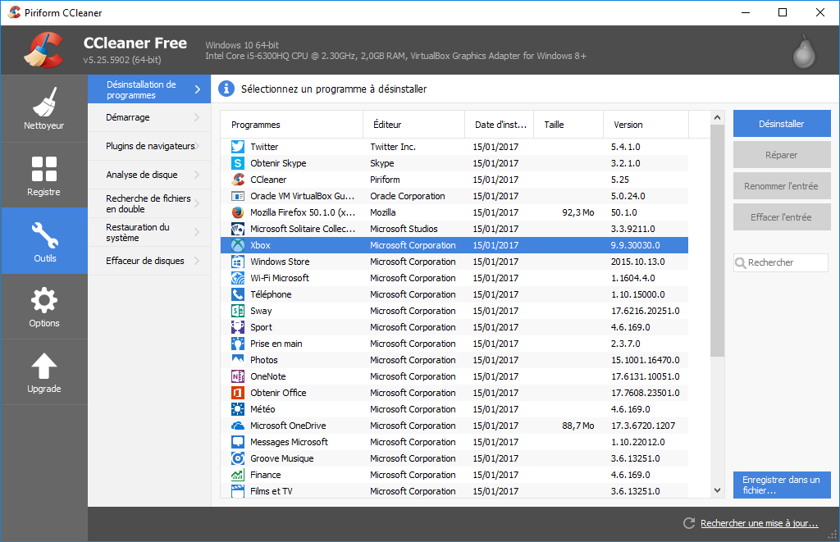Click the OneNote icon in list

point(238,376)
